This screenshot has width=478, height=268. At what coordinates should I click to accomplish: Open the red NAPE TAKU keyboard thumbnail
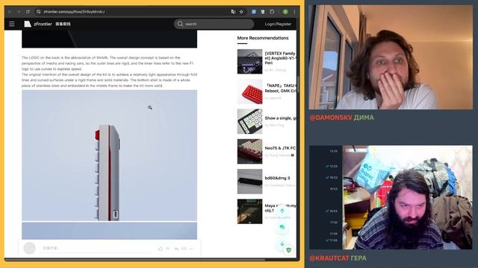click(x=249, y=92)
